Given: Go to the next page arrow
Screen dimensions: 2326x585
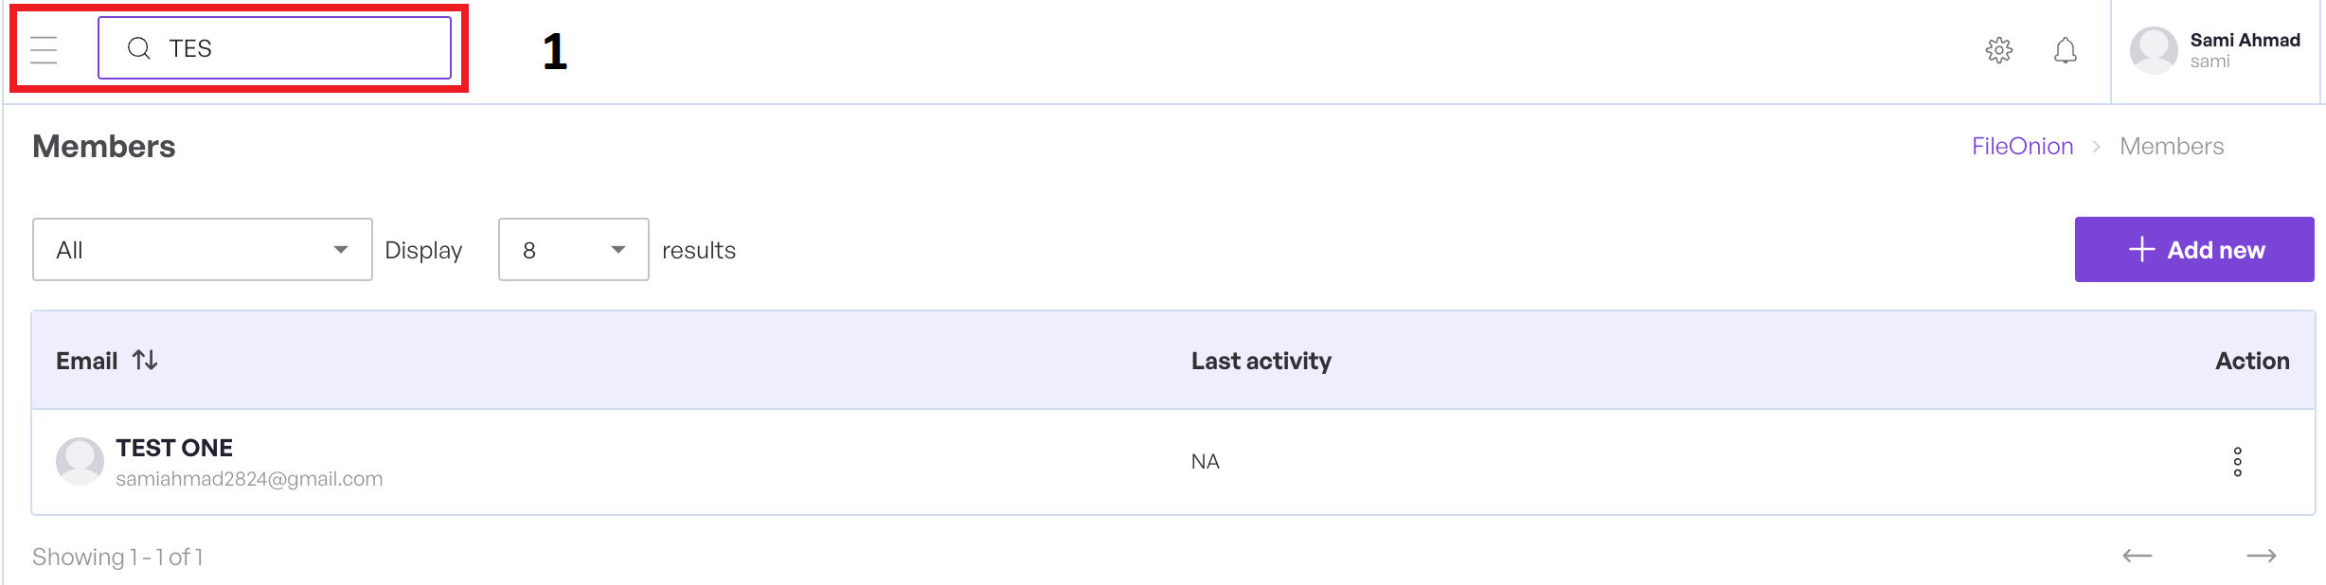Looking at the screenshot, I should coord(2261,556).
